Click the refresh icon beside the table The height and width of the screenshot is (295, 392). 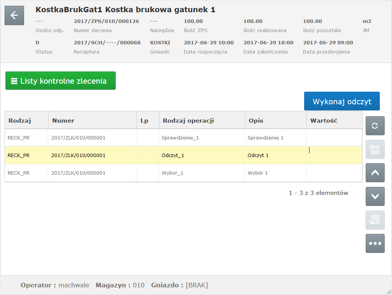coord(375,126)
